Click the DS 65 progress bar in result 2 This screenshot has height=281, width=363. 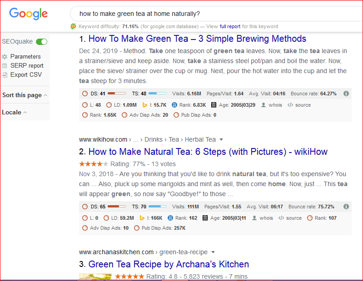click(117, 206)
